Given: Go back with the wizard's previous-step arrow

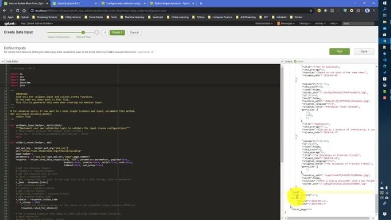Looking at the screenshot, I should pos(105,32).
